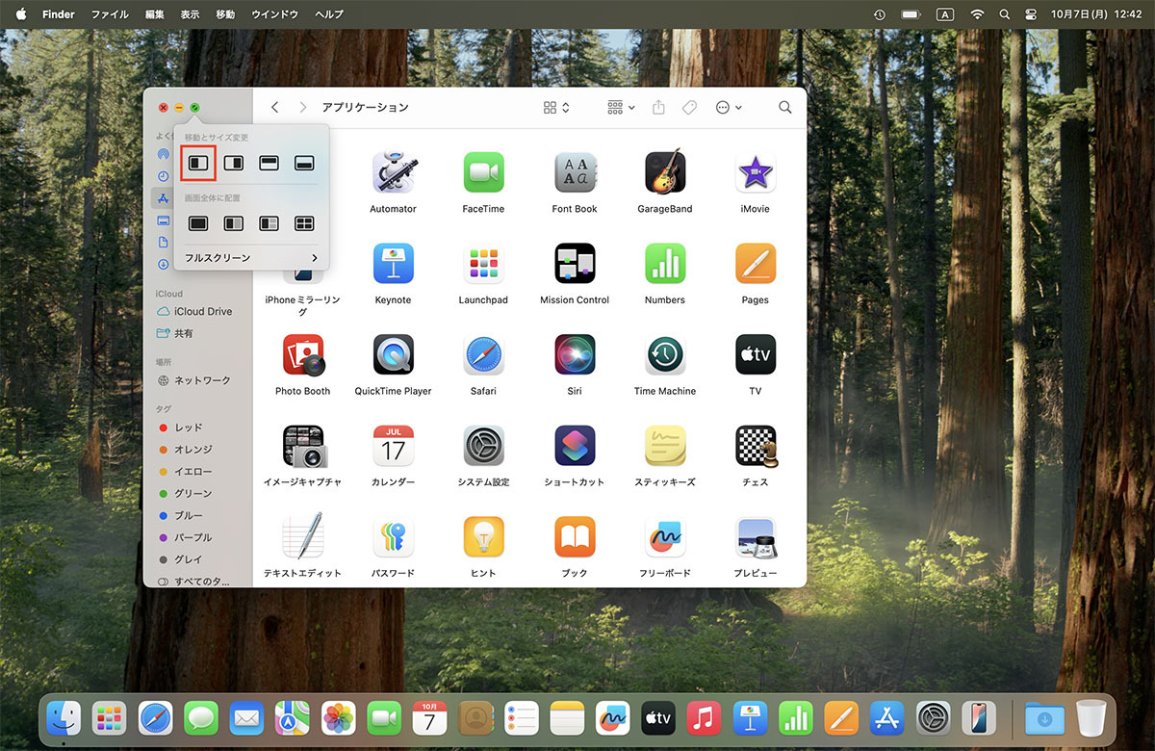Select the iMovie application icon
This screenshot has height=751, width=1155.
[x=756, y=172]
